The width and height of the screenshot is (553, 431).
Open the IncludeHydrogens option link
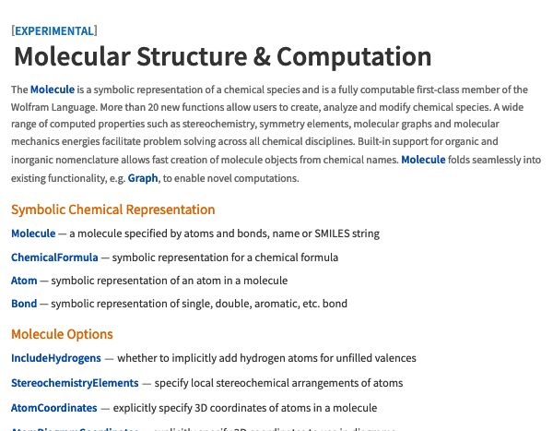click(56, 358)
